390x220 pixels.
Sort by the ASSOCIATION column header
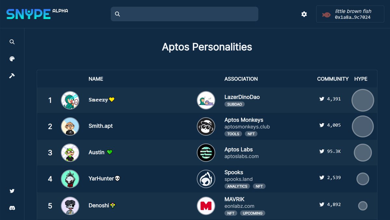point(241,79)
